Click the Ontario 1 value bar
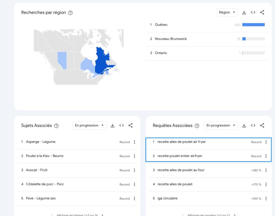275x216 pixels. point(254,53)
